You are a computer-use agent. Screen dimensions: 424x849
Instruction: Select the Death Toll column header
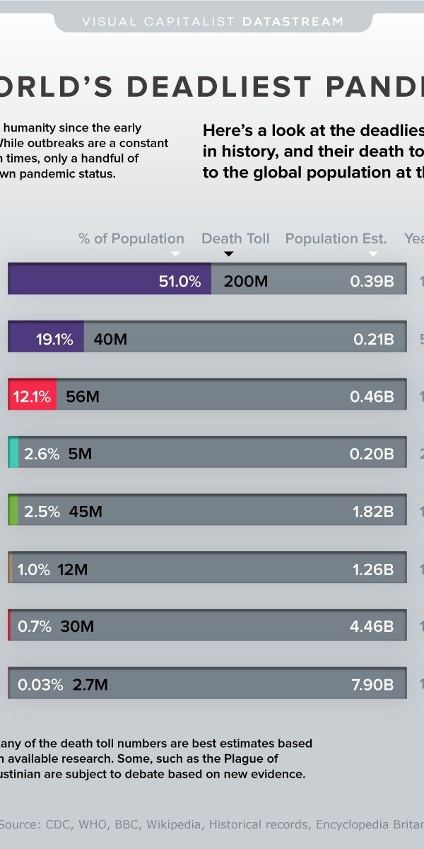click(x=235, y=238)
